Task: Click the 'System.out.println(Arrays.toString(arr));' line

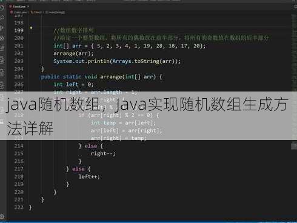Action: click(x=117, y=61)
